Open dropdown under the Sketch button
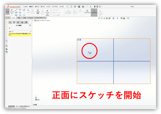The width and height of the screenshot is (161, 114). coord(8,15)
